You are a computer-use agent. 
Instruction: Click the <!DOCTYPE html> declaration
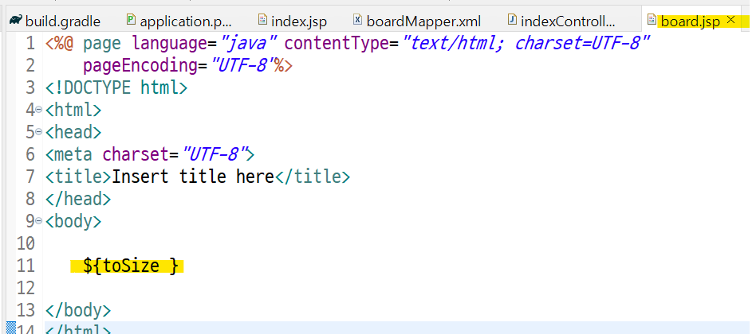point(116,88)
